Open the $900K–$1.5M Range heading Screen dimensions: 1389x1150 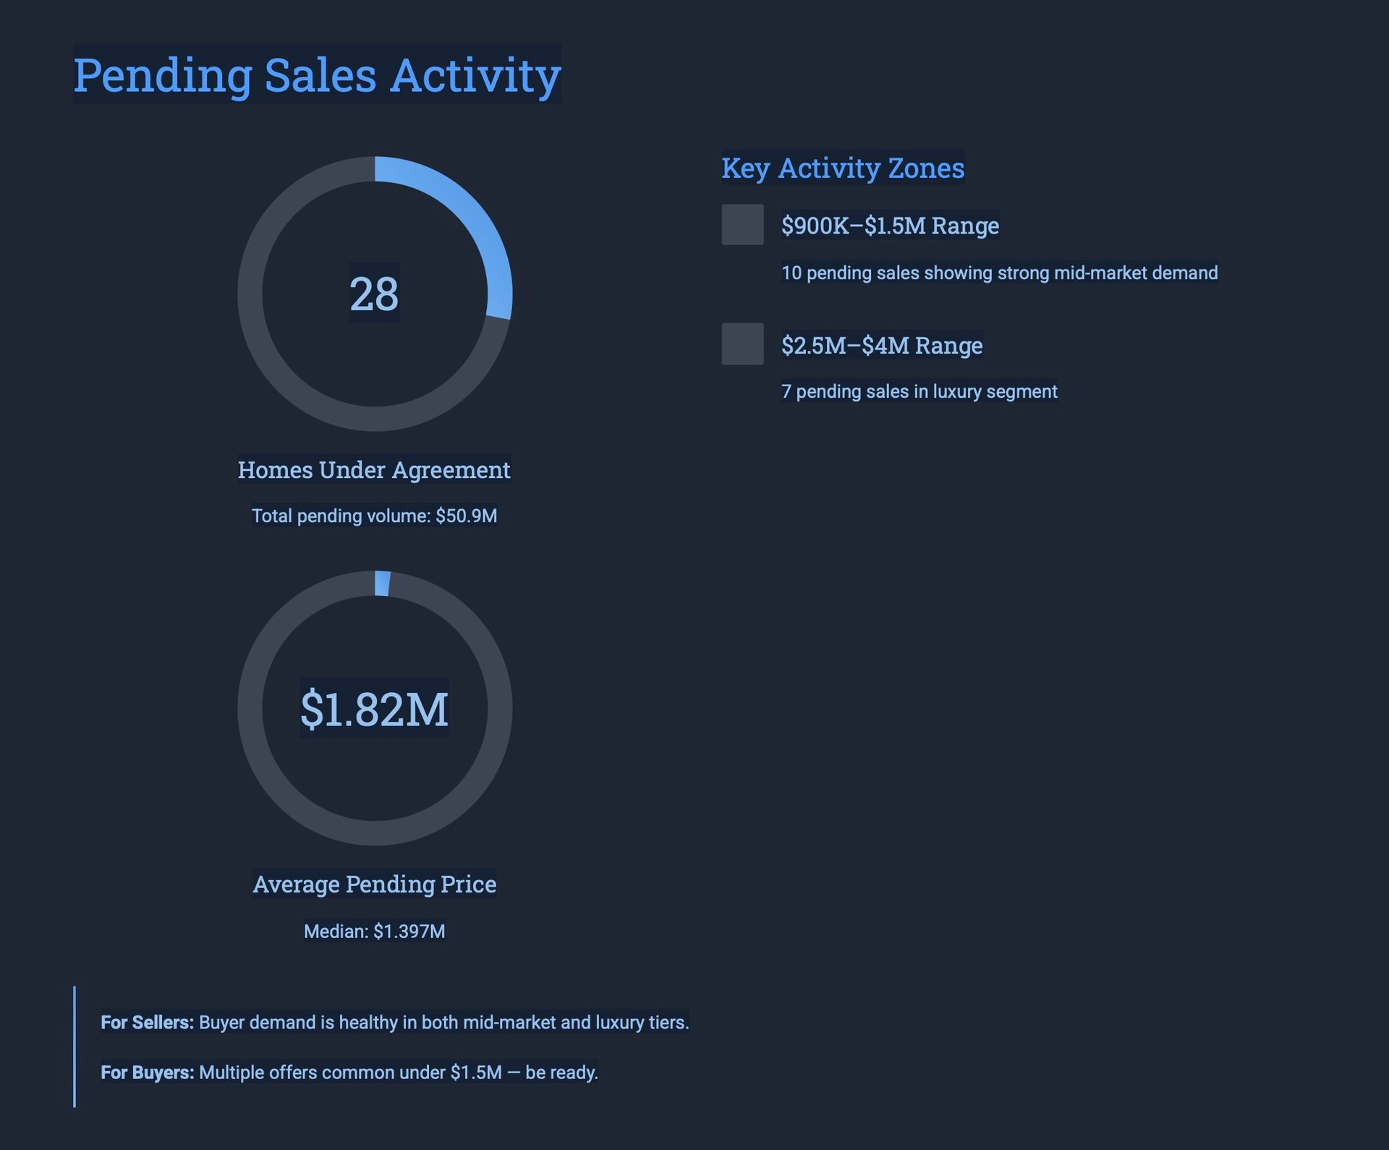[x=889, y=225]
